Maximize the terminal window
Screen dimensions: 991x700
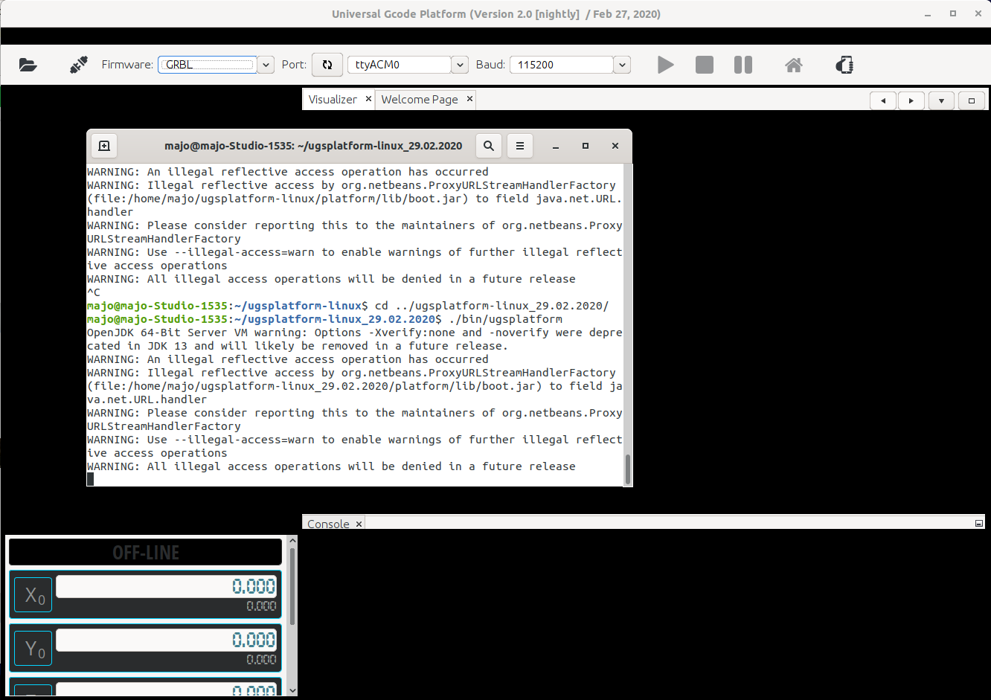[x=586, y=146]
